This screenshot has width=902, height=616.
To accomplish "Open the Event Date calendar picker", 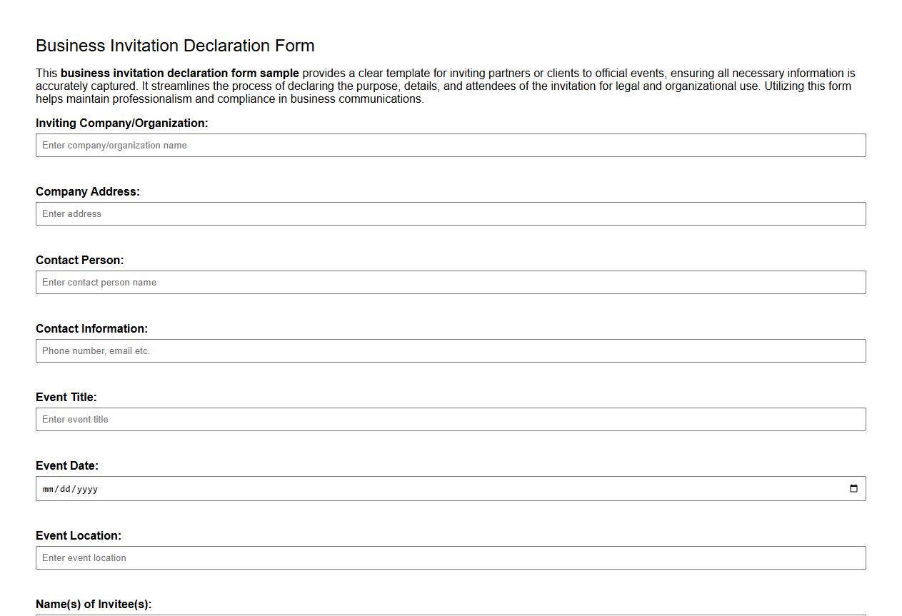I will pos(854,488).
